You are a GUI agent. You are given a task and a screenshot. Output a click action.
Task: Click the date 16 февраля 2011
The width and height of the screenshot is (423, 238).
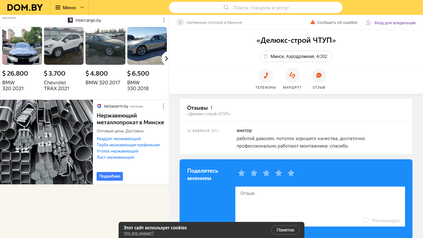pyautogui.click(x=203, y=131)
